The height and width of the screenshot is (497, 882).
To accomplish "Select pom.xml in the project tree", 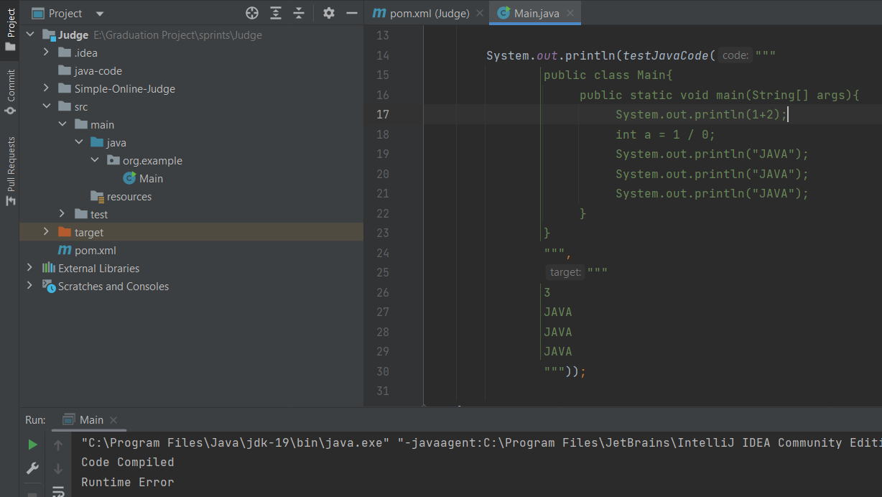I will (87, 250).
